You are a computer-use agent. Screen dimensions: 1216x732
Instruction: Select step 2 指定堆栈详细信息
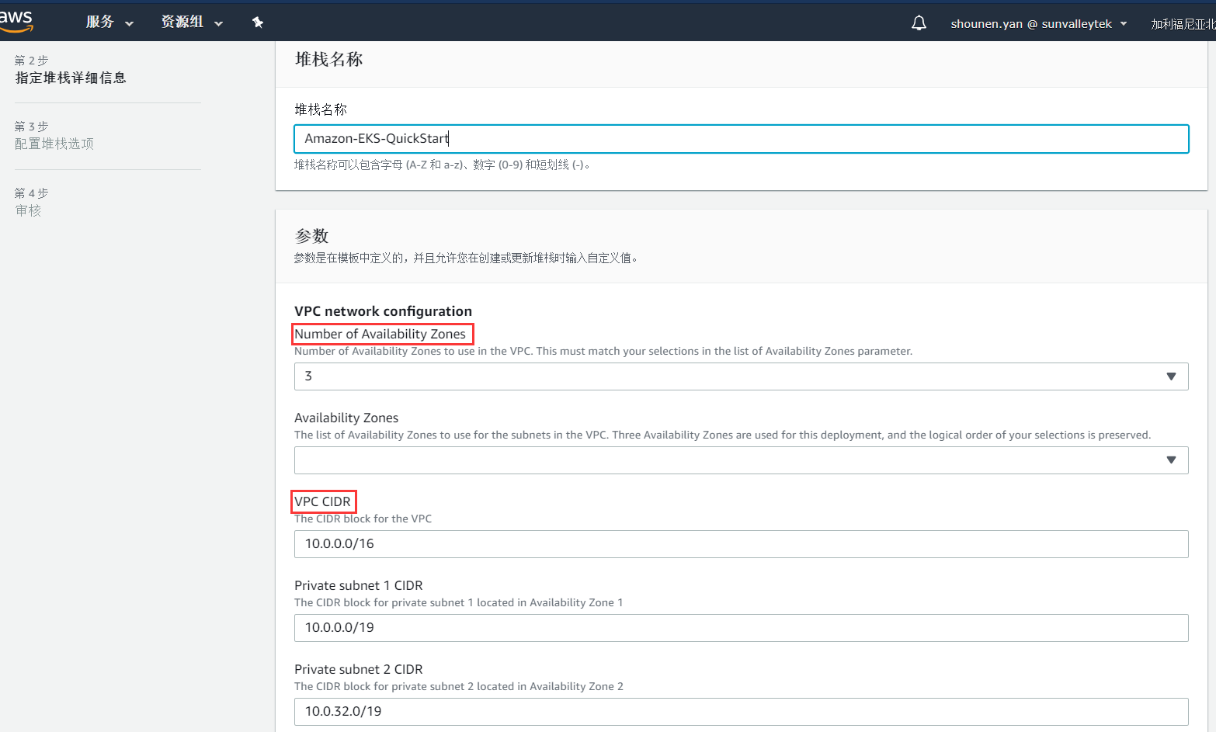point(71,78)
